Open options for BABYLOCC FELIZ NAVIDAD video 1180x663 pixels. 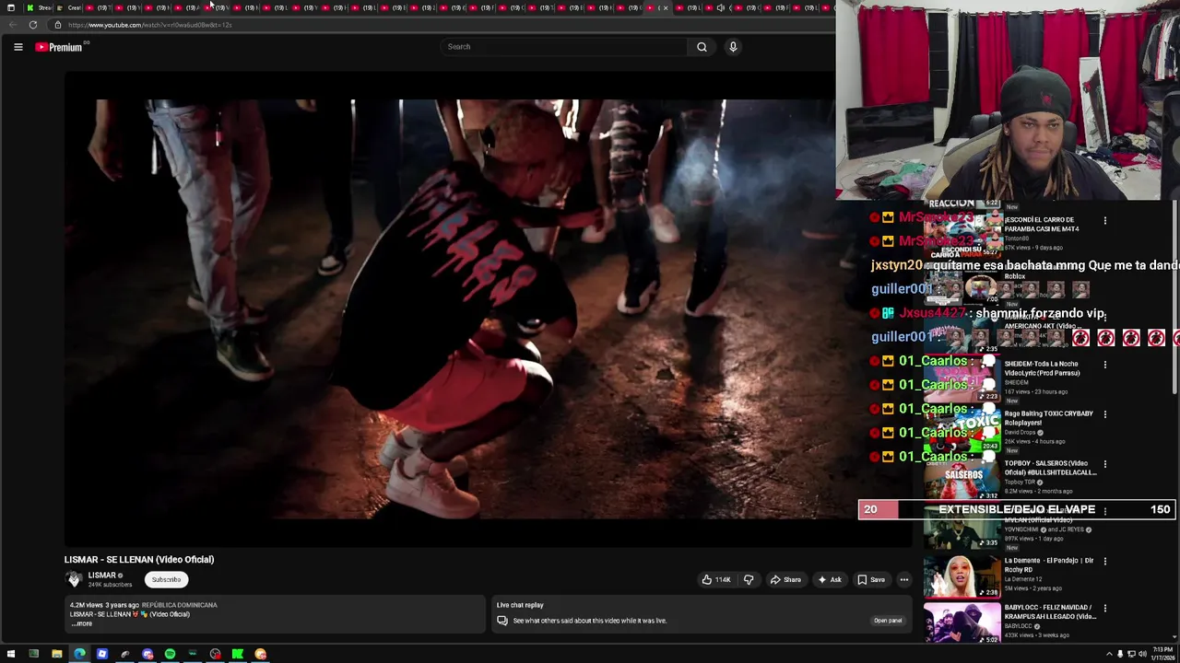pos(1104,609)
